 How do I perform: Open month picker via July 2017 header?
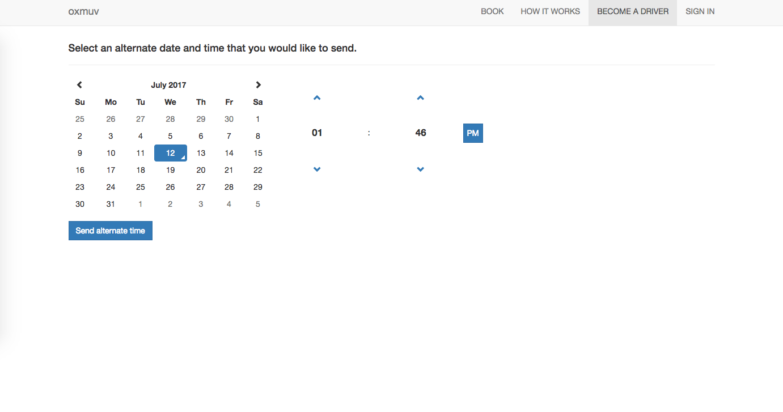[x=168, y=85]
